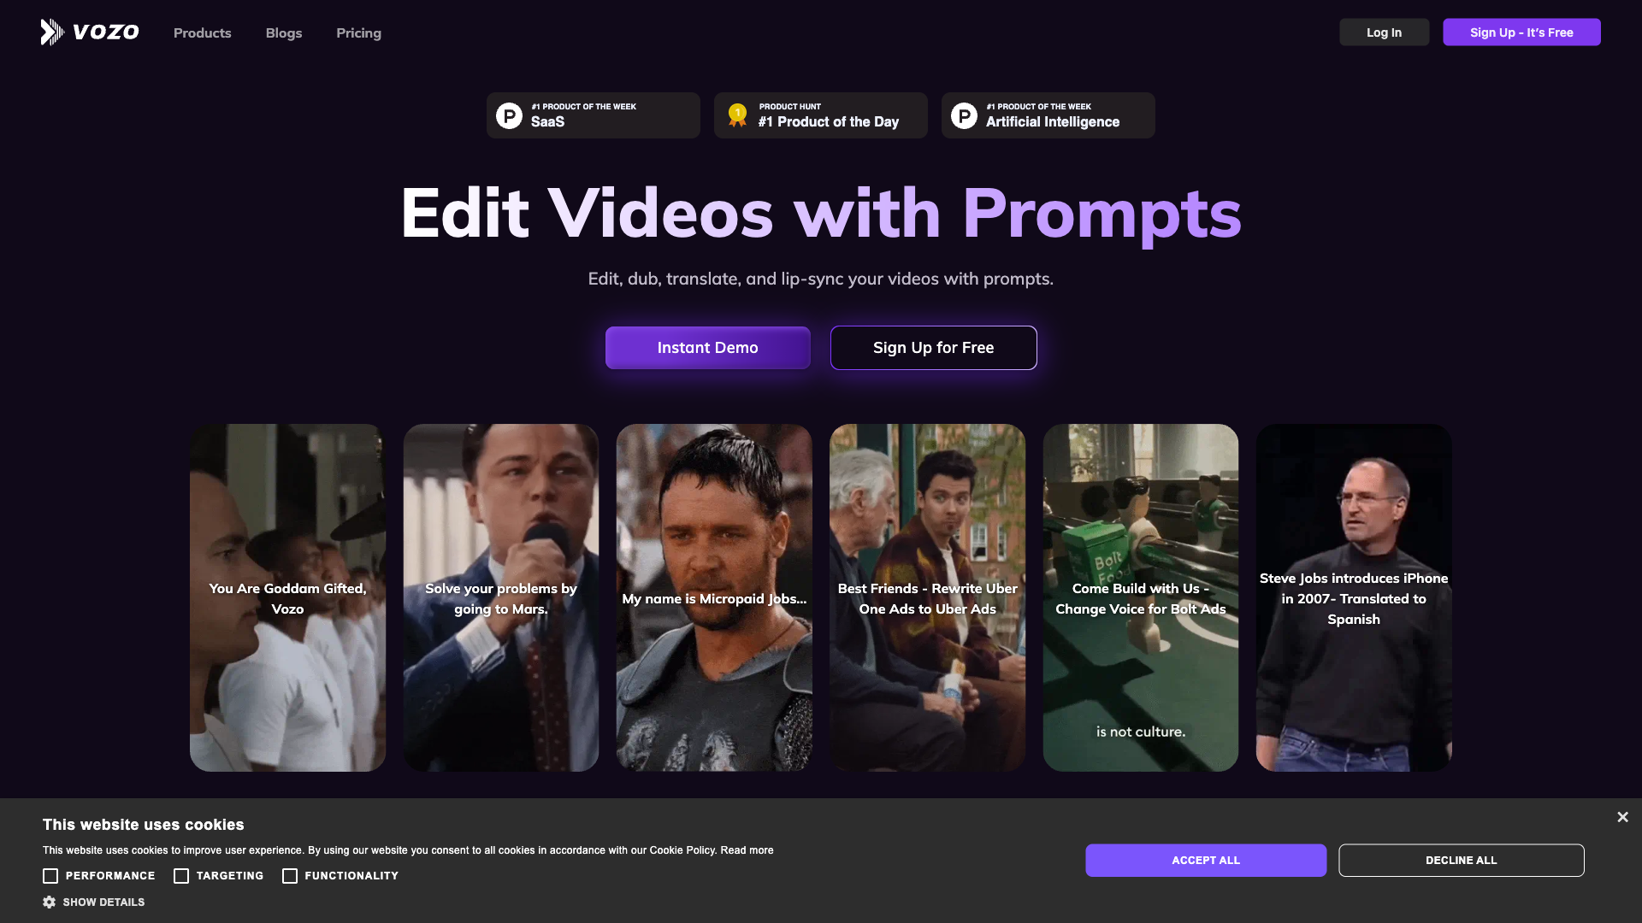Click the Log In link
1642x923 pixels.
[1384, 32]
